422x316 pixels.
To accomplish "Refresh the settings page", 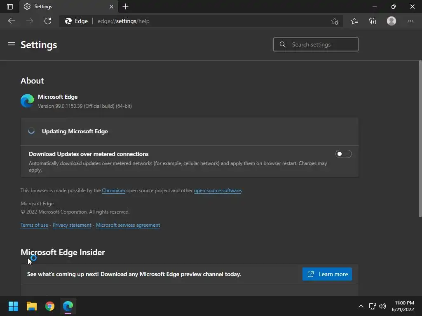I will (48, 21).
